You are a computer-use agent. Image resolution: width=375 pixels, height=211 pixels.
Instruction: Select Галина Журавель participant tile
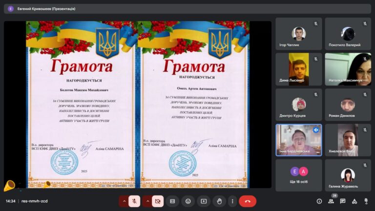[x=348, y=175]
